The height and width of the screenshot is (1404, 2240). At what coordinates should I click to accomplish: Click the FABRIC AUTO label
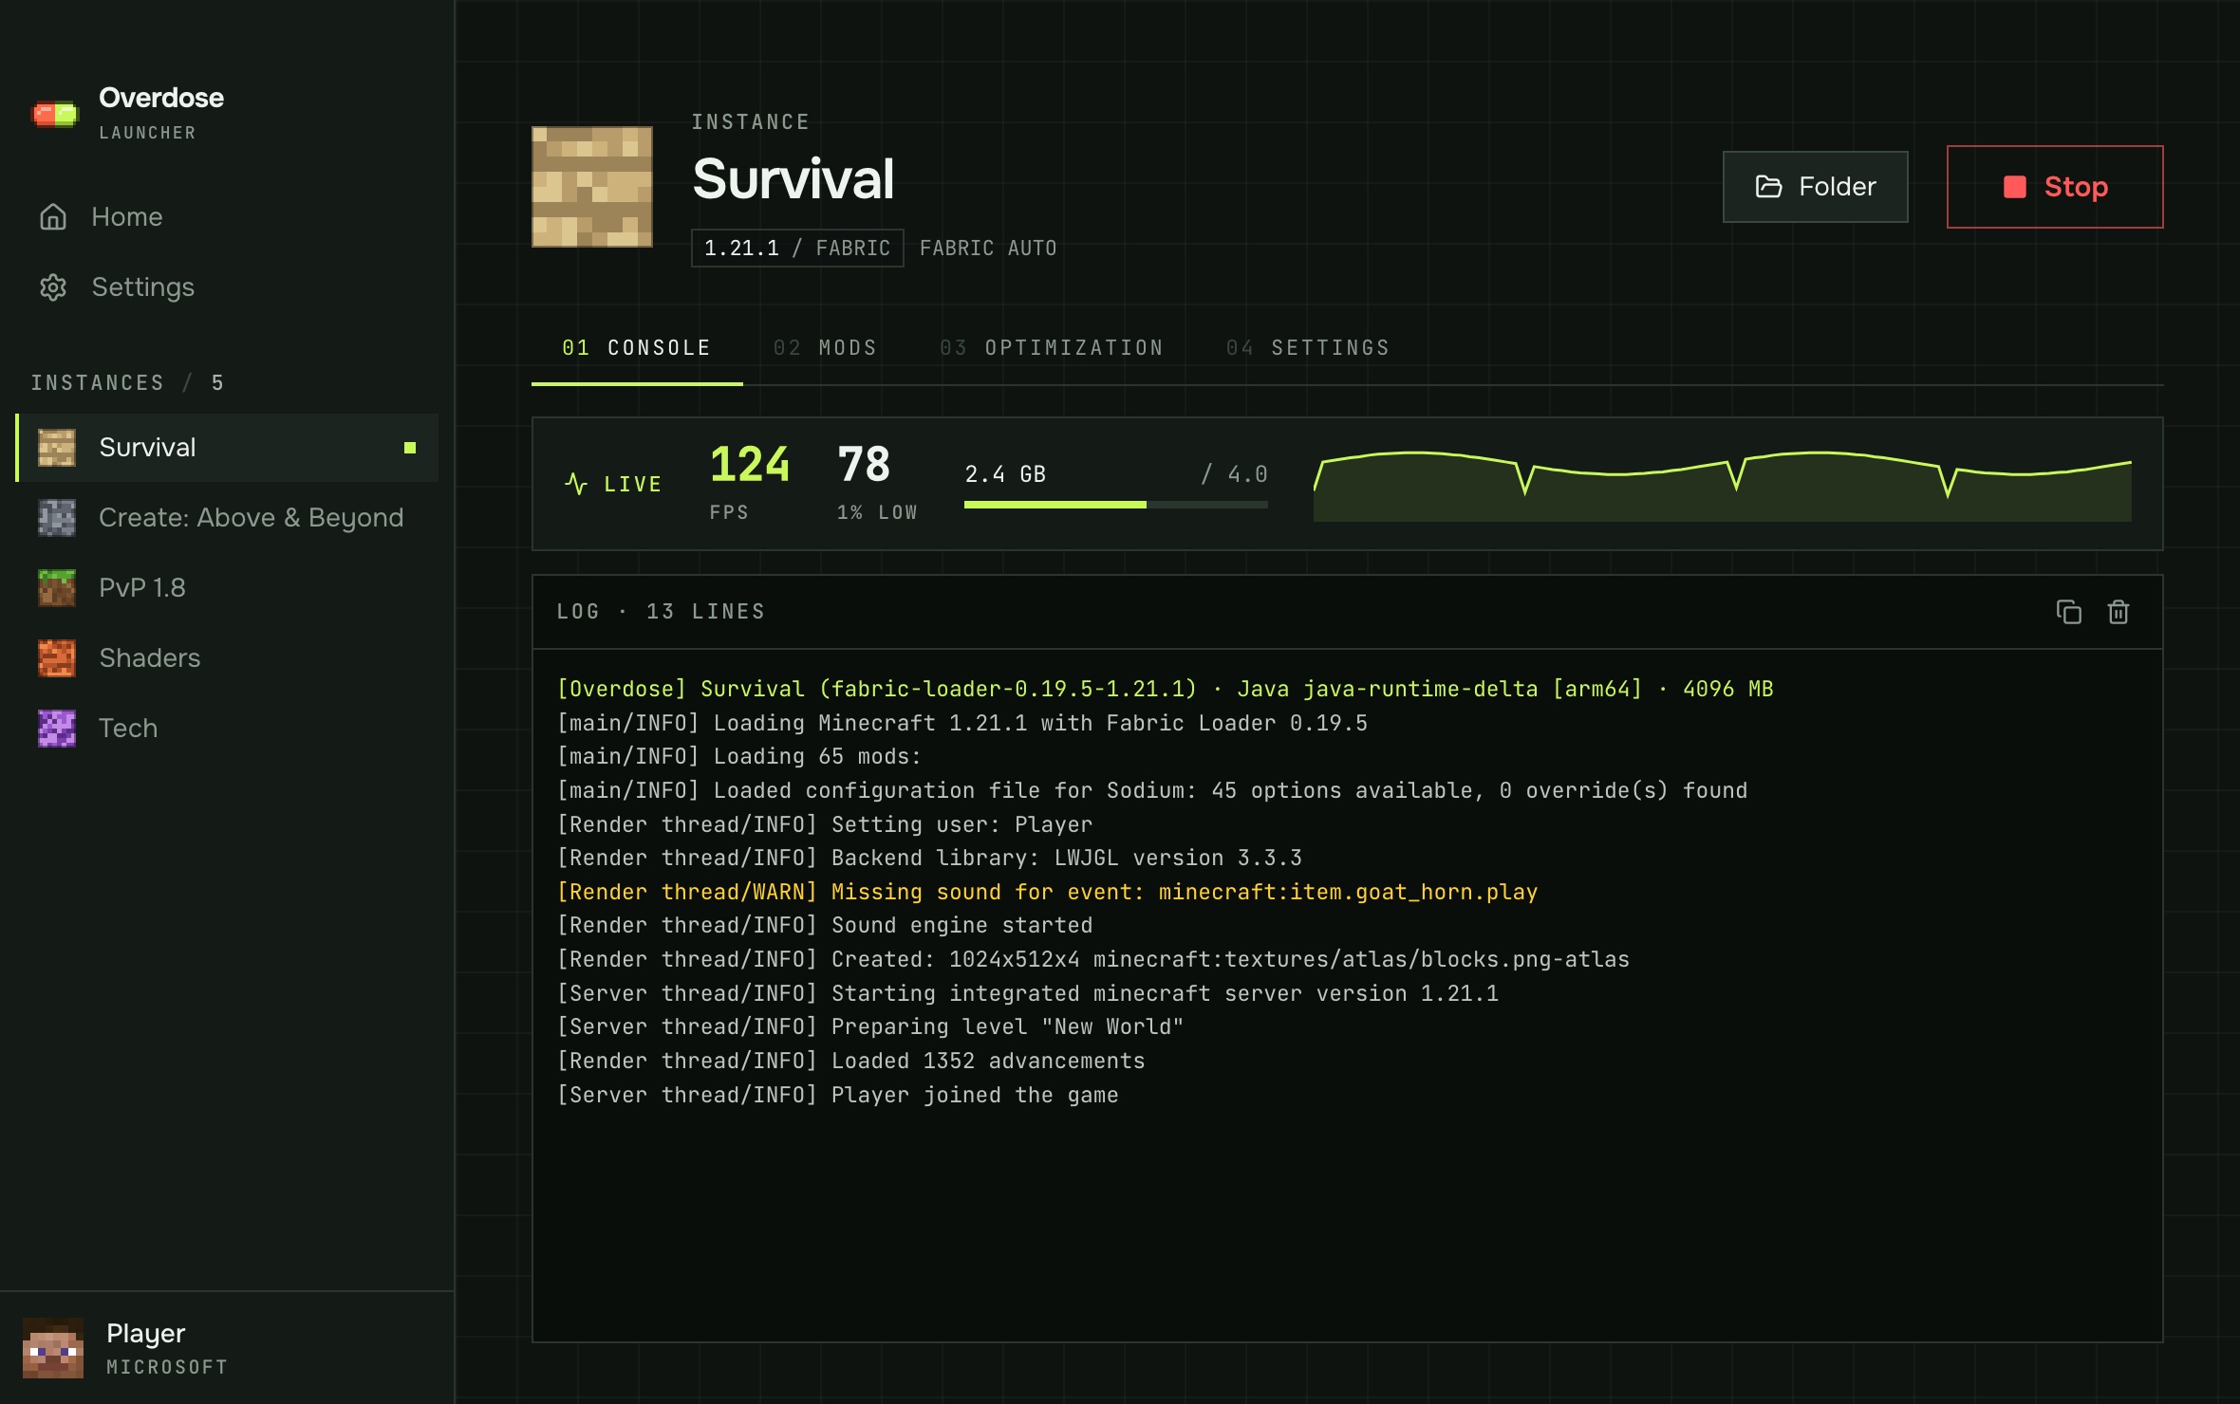tap(988, 249)
